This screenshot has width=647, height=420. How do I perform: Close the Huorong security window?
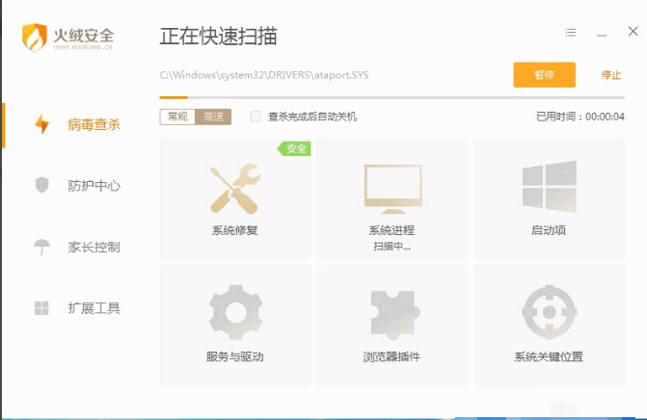coord(633,32)
